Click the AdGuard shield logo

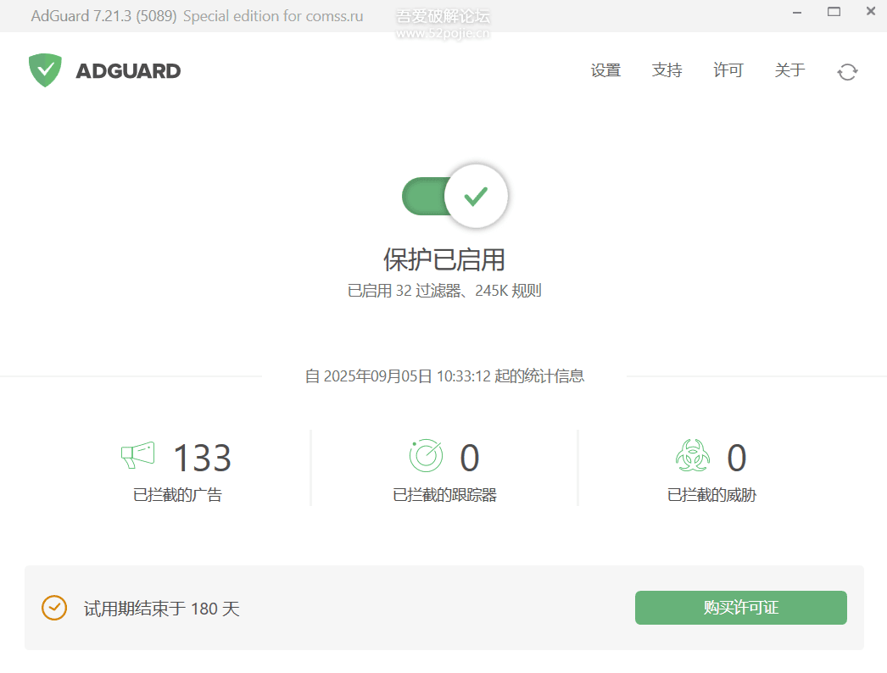(45, 70)
